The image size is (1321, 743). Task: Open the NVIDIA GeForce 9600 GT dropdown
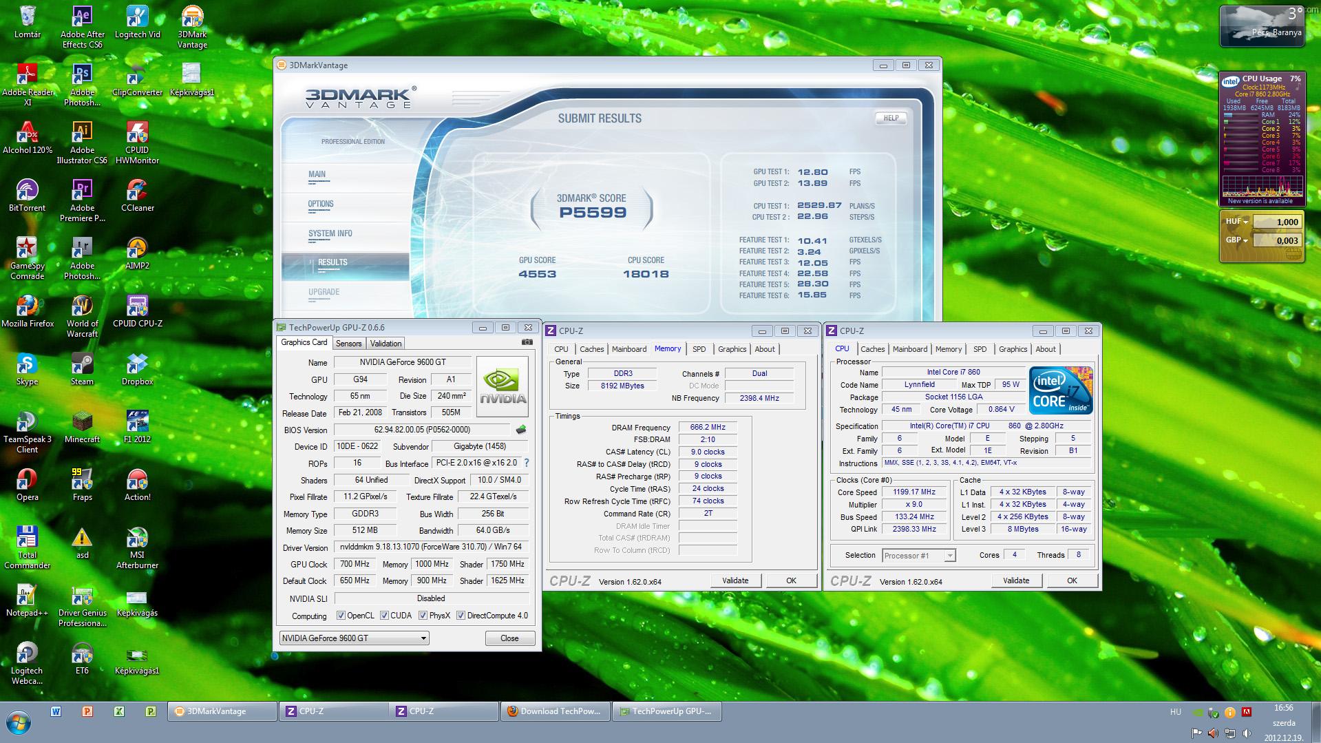click(355, 638)
